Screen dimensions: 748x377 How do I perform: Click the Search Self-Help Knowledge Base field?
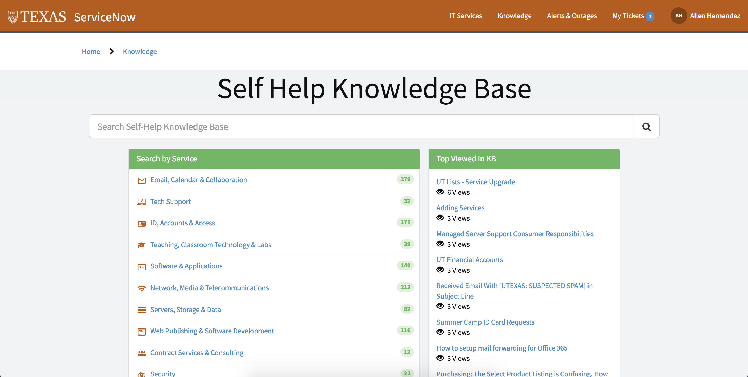coord(361,126)
